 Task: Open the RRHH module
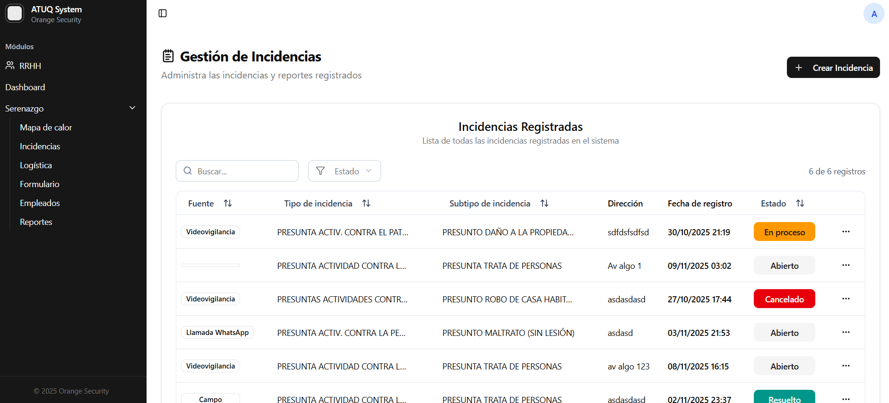point(30,66)
